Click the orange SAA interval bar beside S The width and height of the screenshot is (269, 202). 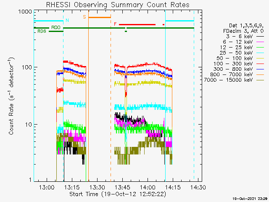point(100,17)
